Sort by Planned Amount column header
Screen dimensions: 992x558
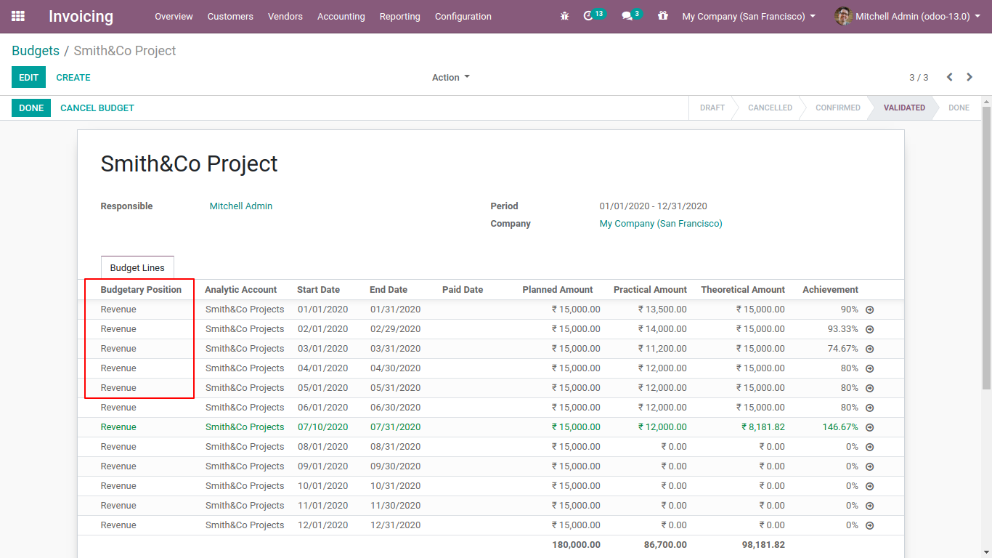[x=557, y=289]
